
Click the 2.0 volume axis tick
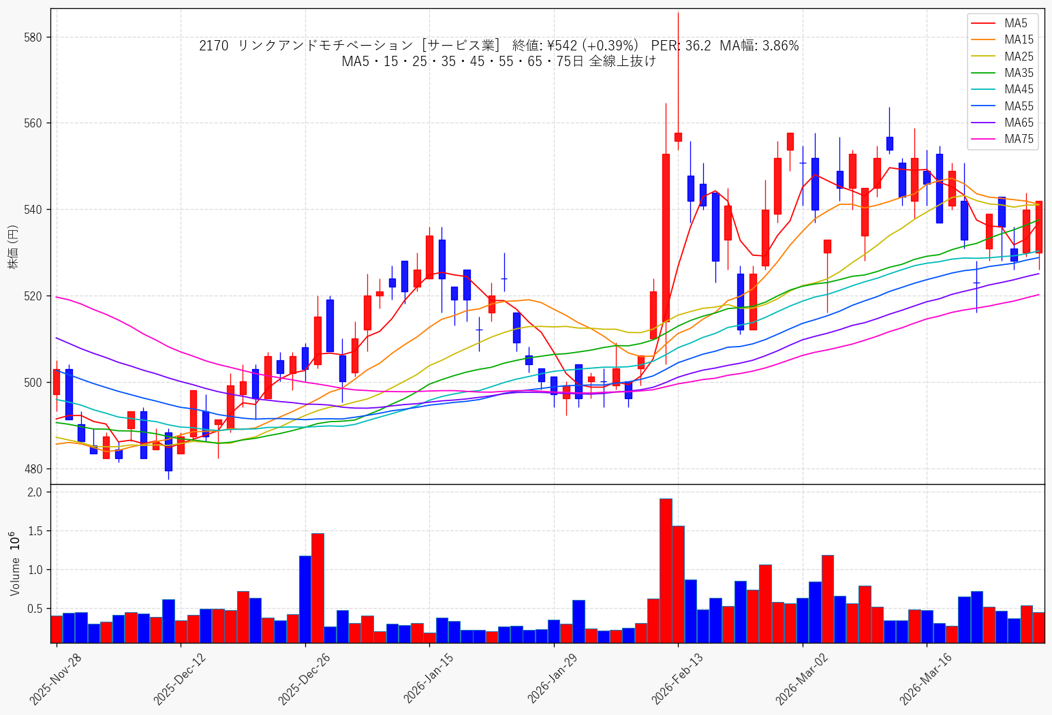point(35,492)
